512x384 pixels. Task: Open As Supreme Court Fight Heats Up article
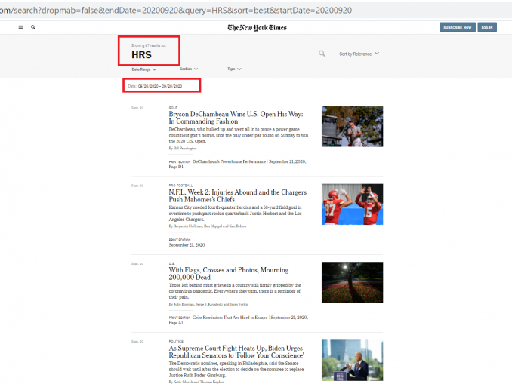pyautogui.click(x=236, y=352)
